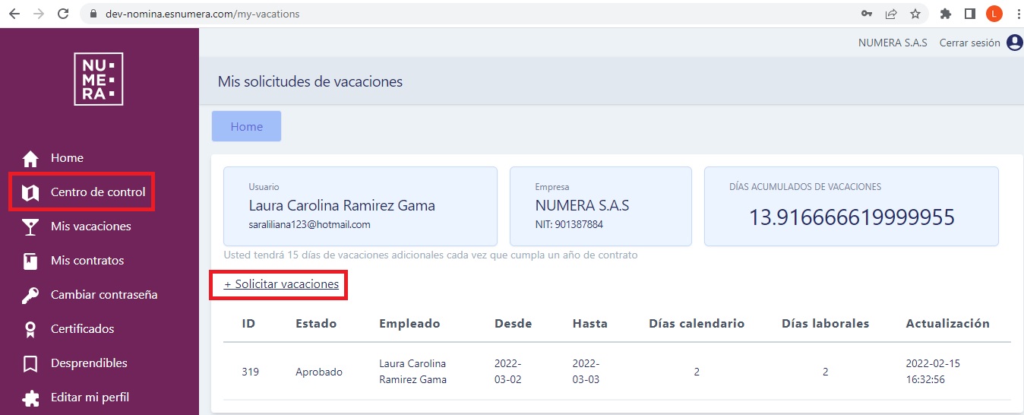Click the browser back arrow

tap(14, 14)
